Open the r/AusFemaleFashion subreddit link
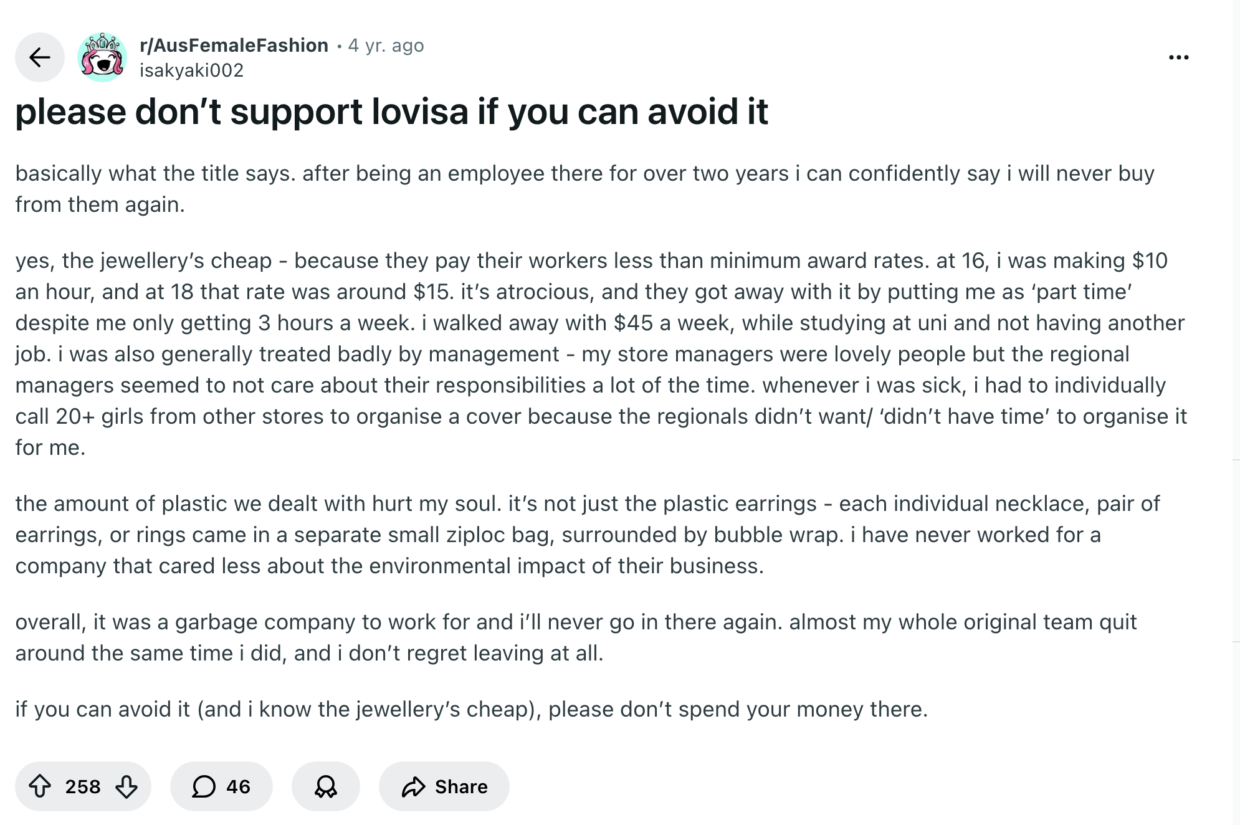 pos(234,45)
